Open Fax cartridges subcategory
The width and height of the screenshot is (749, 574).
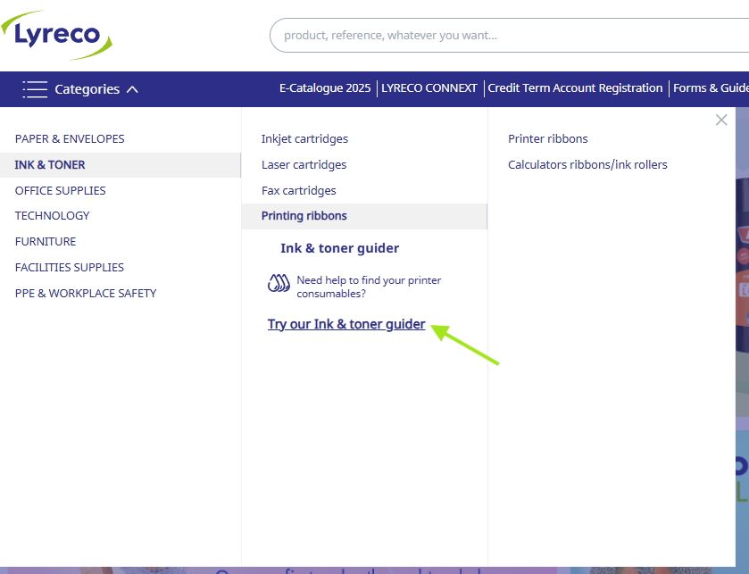coord(298,190)
